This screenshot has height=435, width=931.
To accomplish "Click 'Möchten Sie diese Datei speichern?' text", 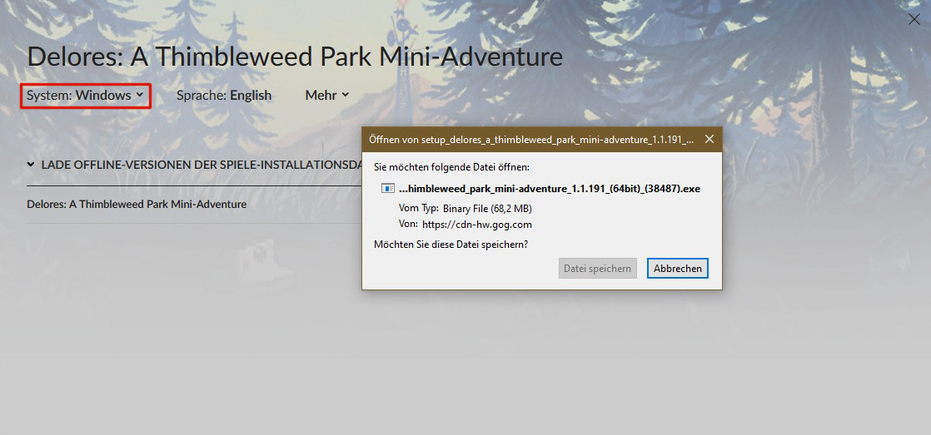I will (451, 245).
